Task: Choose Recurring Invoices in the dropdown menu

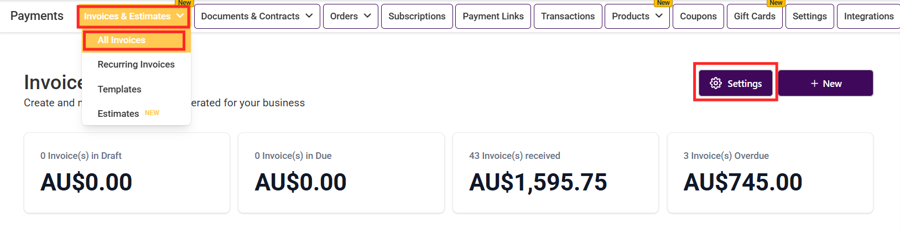Action: coord(136,64)
